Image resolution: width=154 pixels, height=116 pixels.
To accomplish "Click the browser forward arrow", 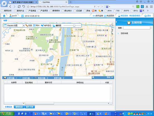I will tap(14, 7).
